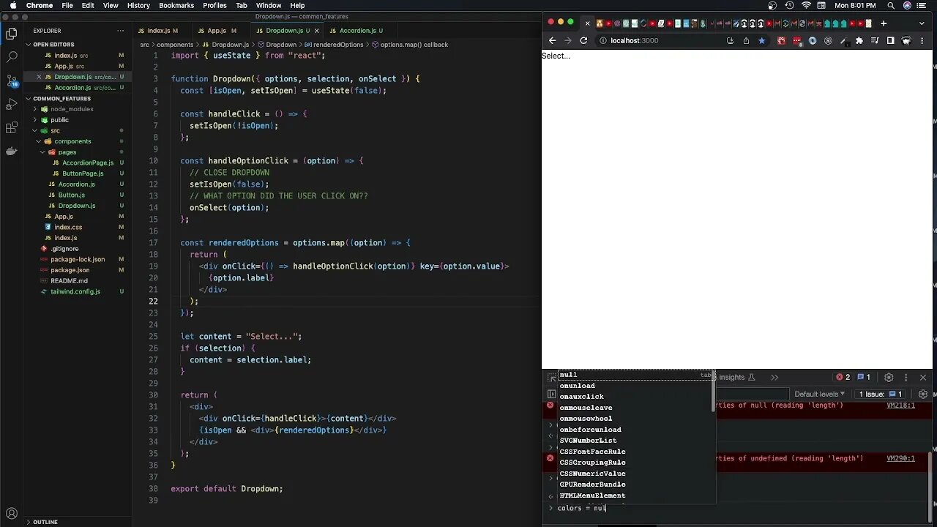The height and width of the screenshot is (527, 937).
Task: Collapse the src folder
Action: 55,130
